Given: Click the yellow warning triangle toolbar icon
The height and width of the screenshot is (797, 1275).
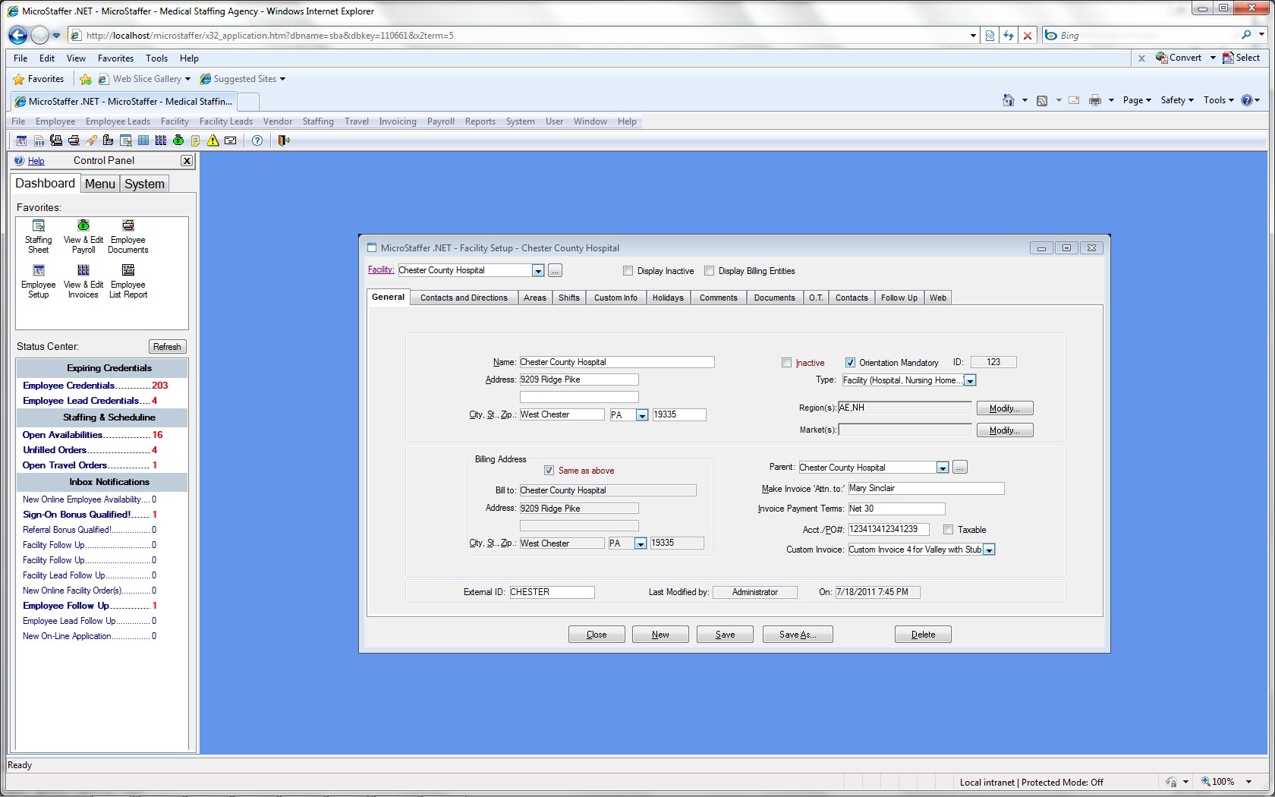Looking at the screenshot, I should (x=213, y=140).
